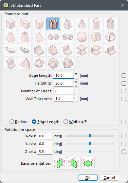128x183 pixels.
Task: Select the L-profile angle part
Action: [x=68, y=50]
